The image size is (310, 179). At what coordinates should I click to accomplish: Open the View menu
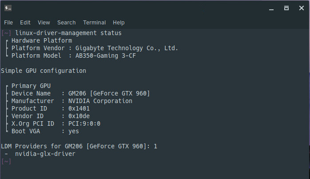(44, 22)
